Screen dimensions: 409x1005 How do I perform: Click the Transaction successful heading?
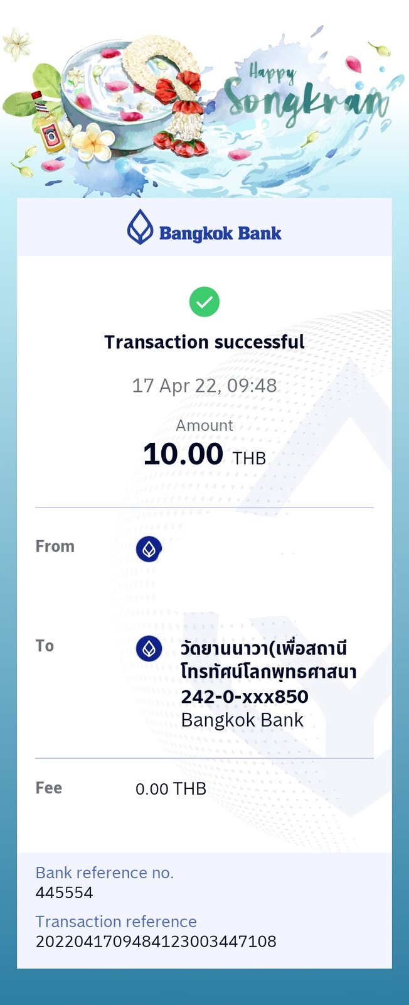[x=204, y=342]
